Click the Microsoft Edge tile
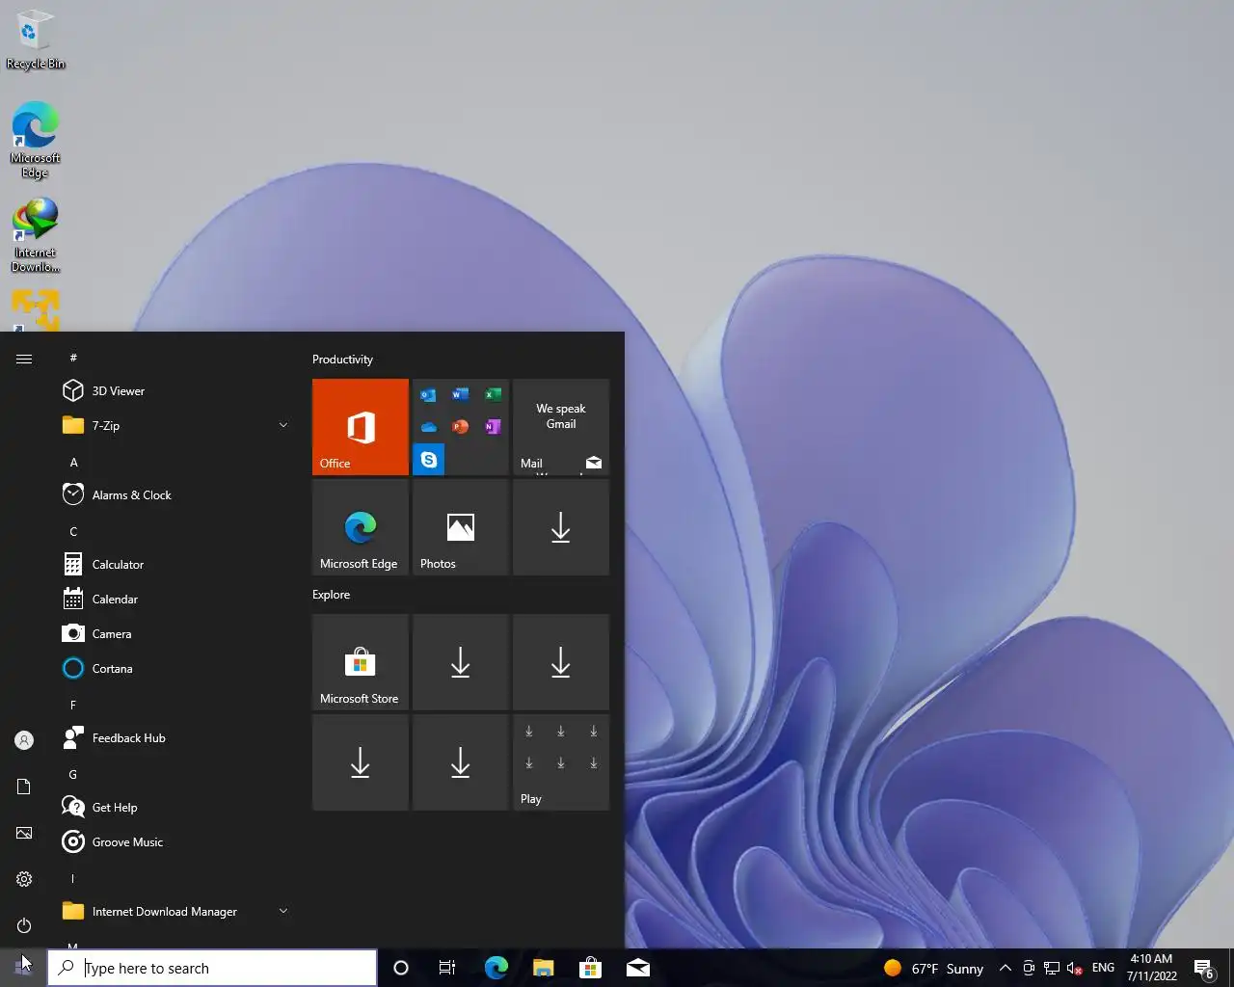Image resolution: width=1234 pixels, height=987 pixels. point(361,527)
